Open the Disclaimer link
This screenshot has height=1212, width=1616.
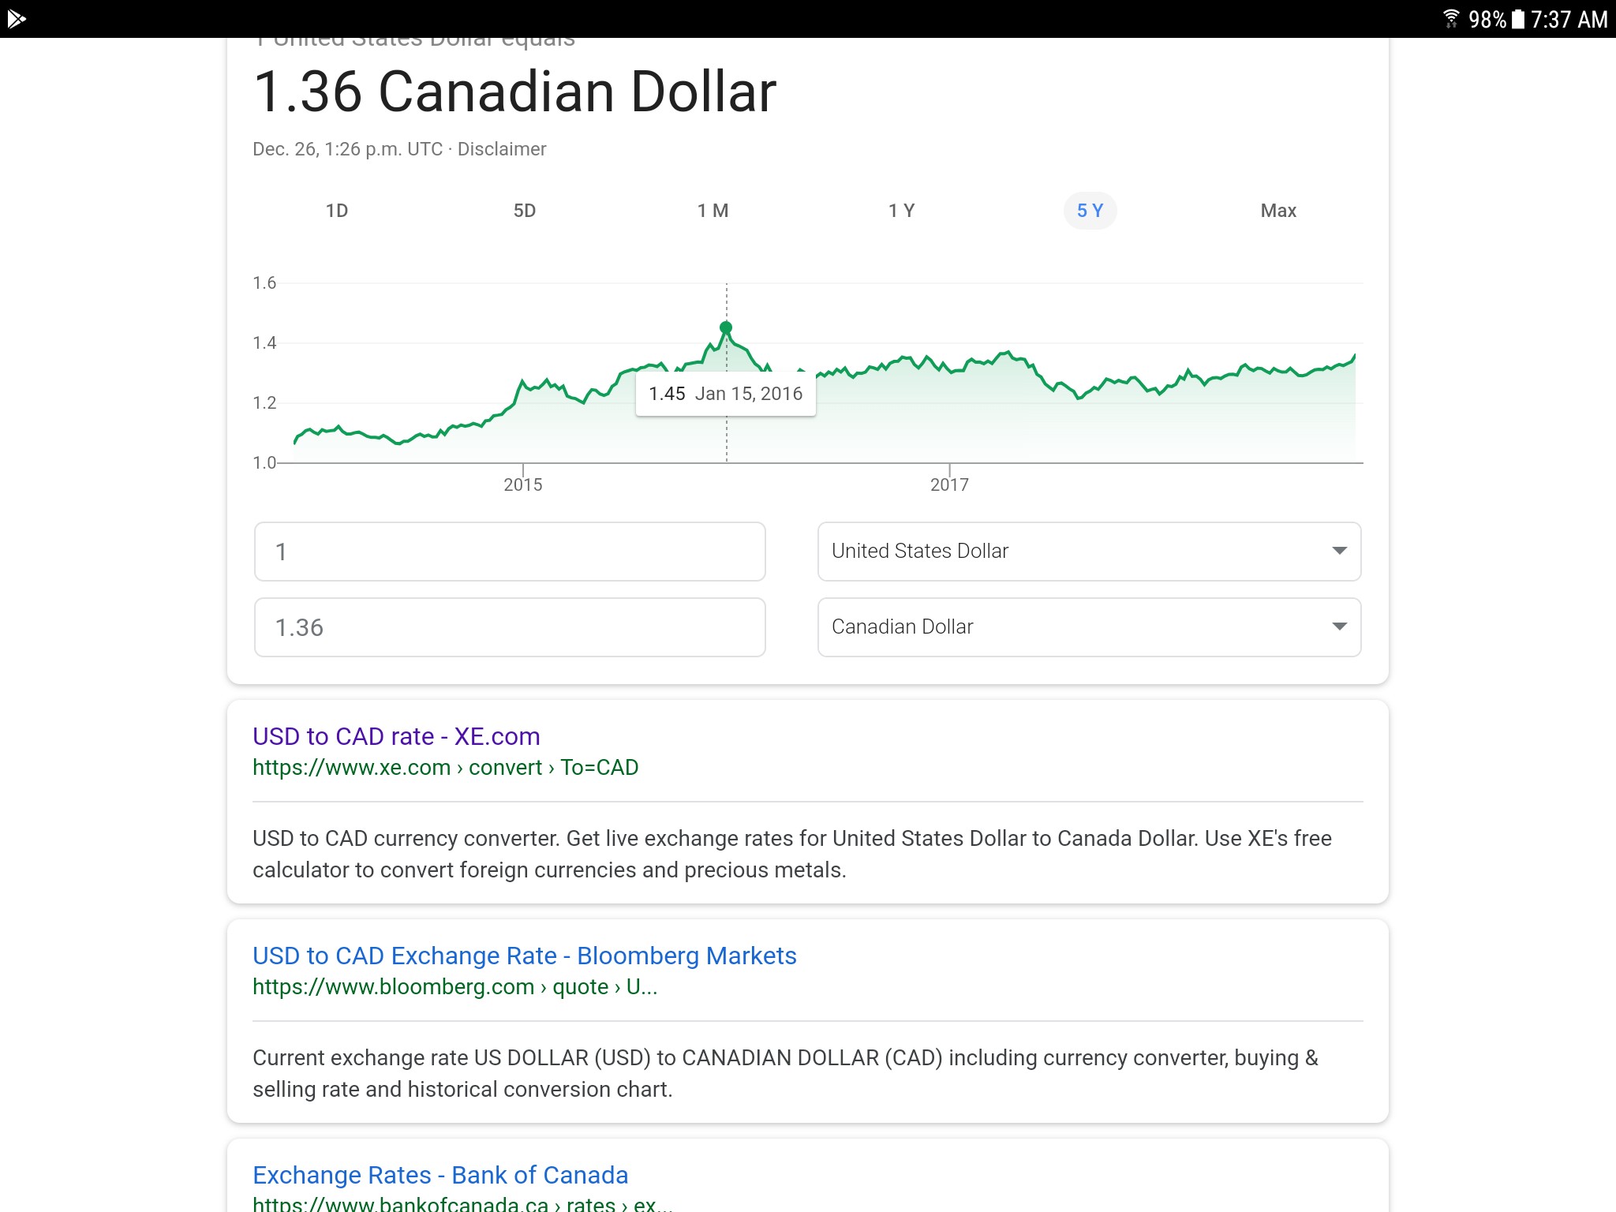tap(502, 149)
